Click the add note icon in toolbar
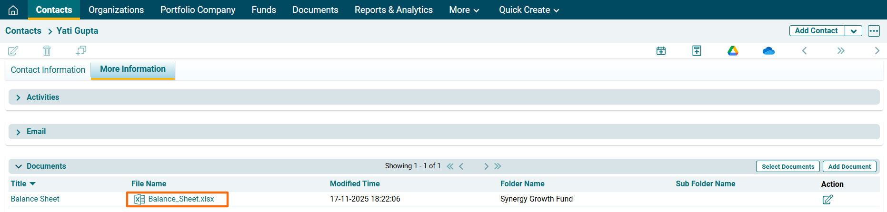 tap(697, 51)
